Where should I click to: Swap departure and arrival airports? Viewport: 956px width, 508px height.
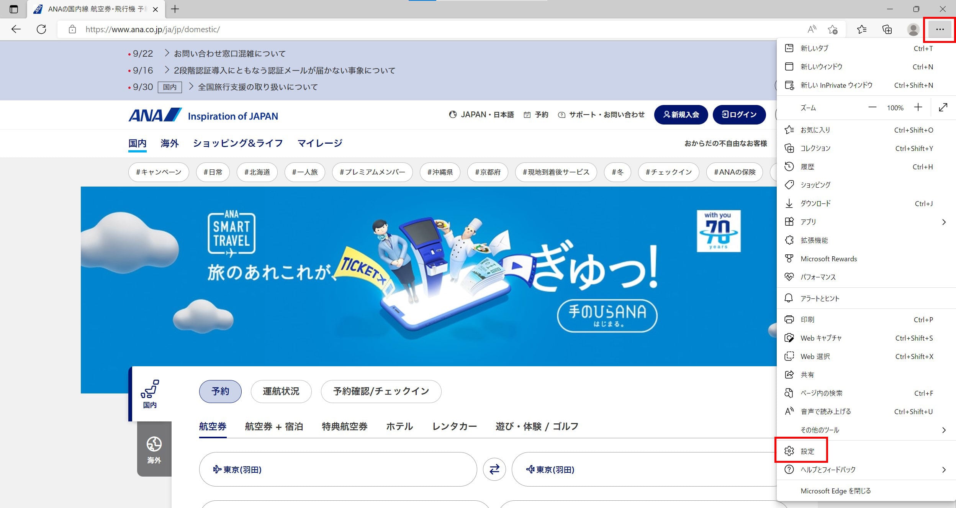[494, 469]
